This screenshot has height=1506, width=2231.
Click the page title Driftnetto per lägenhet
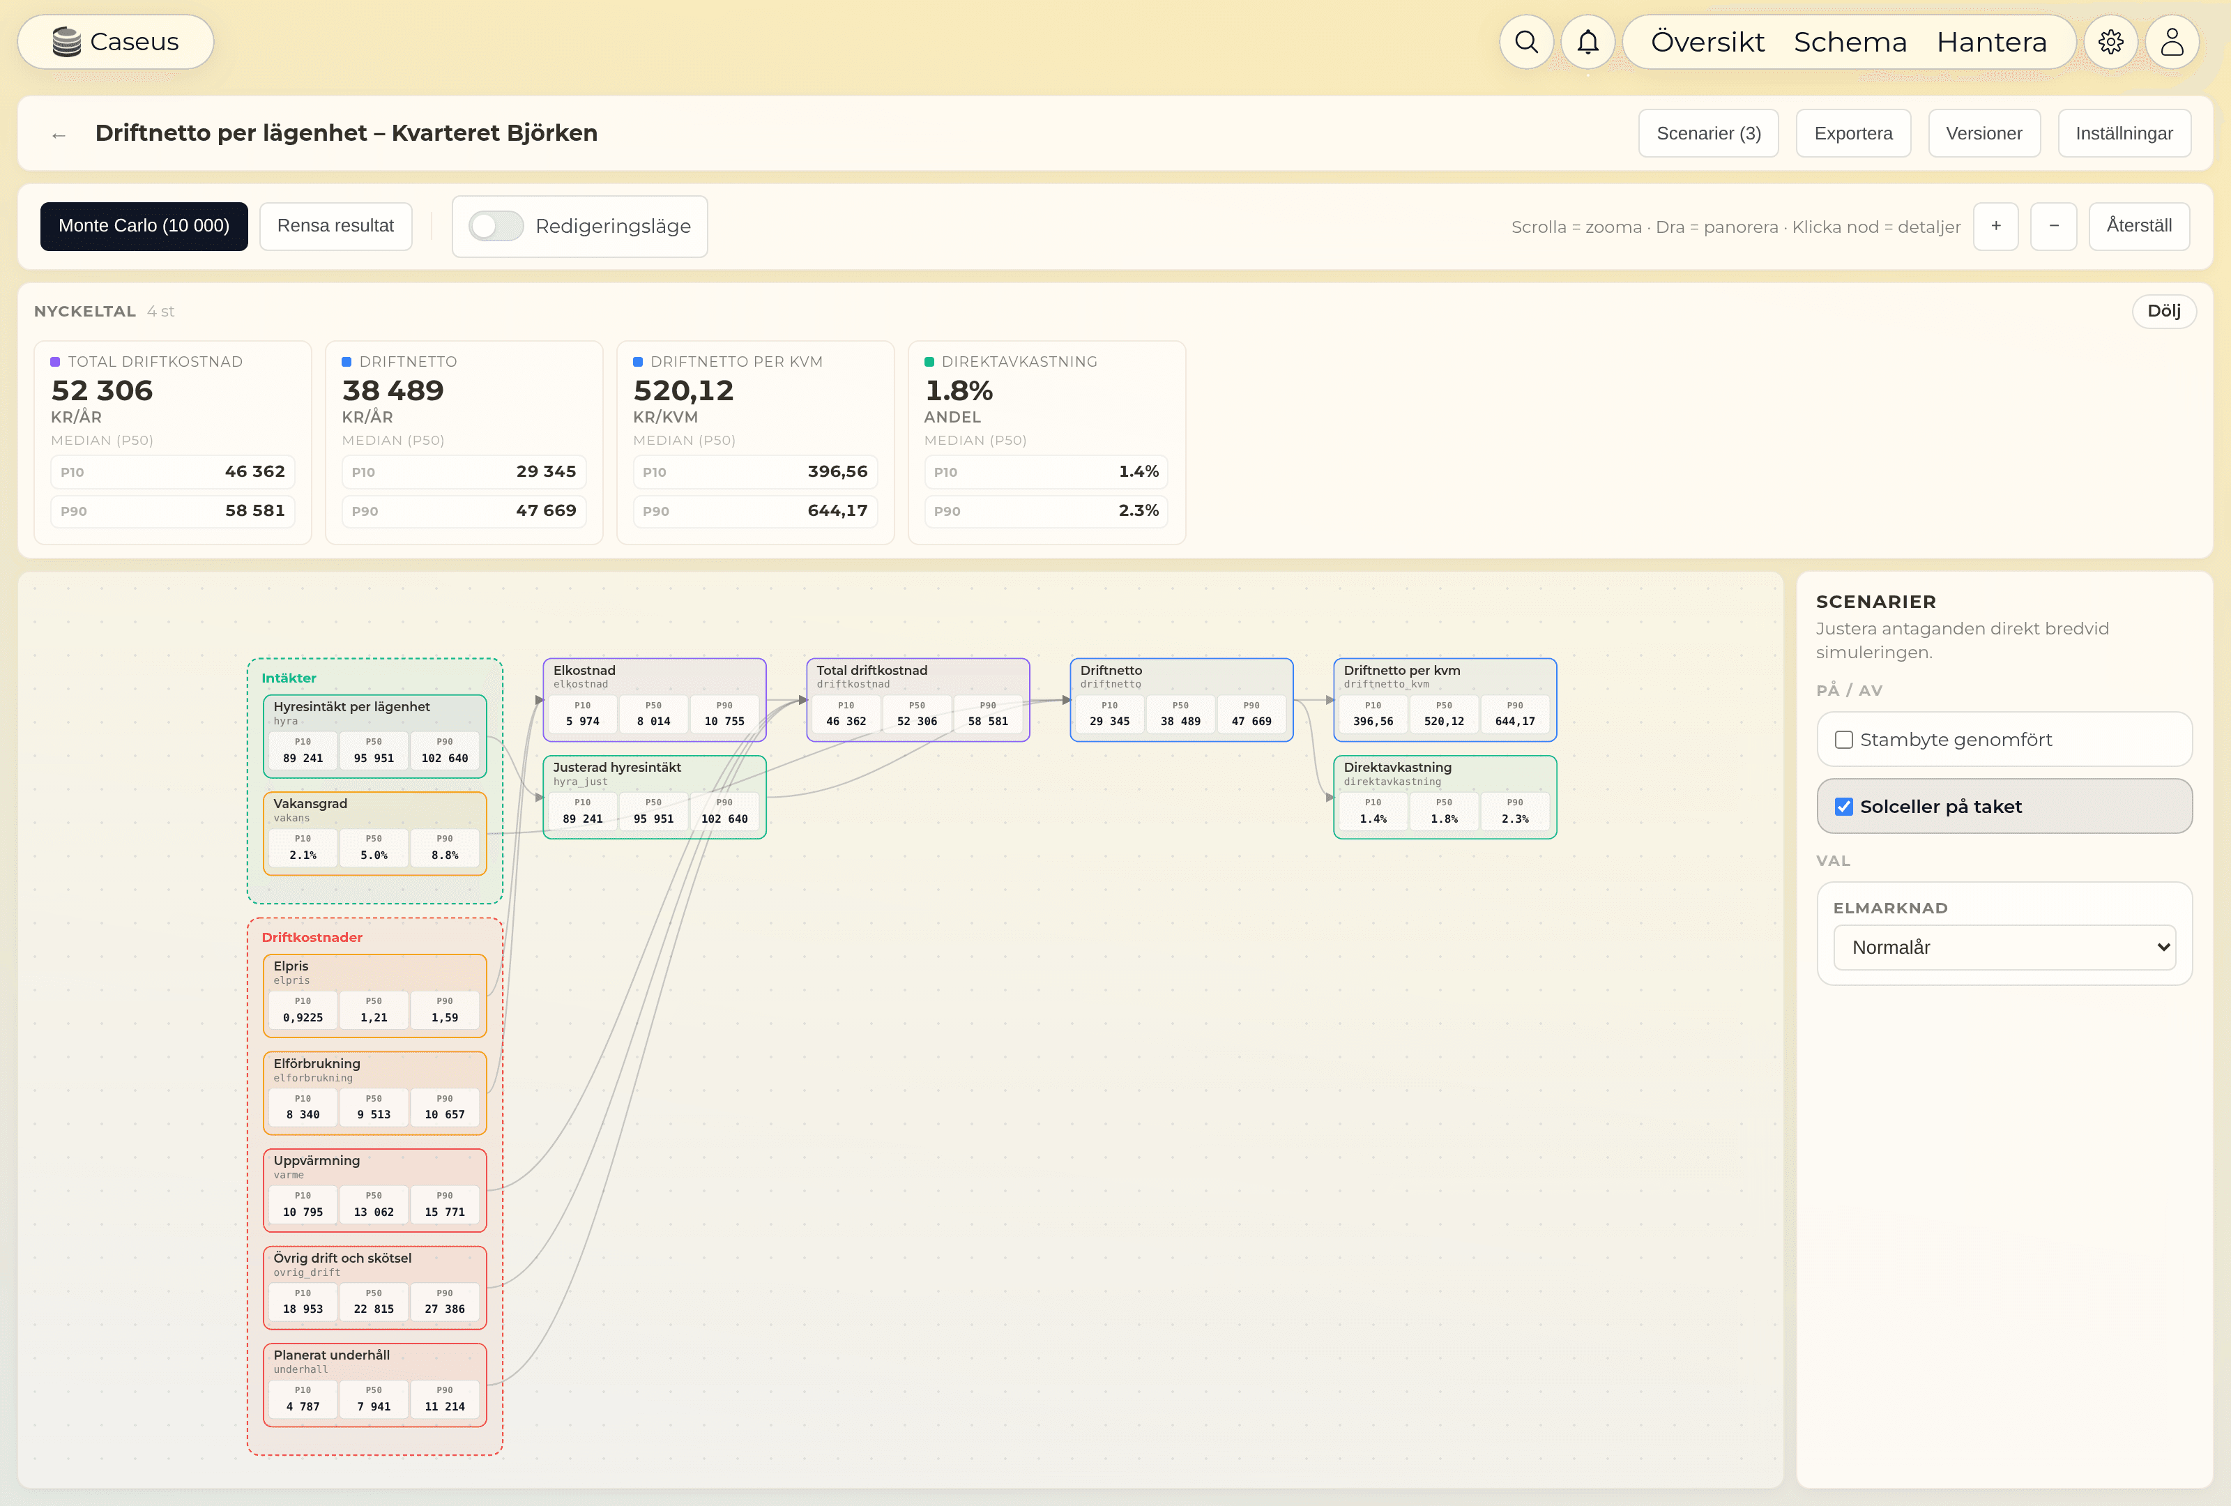(347, 133)
